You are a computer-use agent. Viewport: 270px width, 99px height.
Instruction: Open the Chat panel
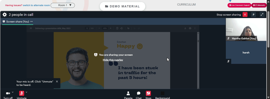click(x=139, y=95)
